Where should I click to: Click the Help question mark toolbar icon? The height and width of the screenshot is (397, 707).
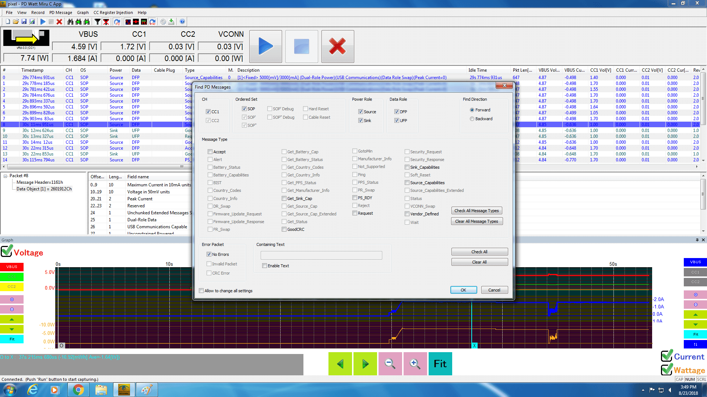tap(182, 22)
